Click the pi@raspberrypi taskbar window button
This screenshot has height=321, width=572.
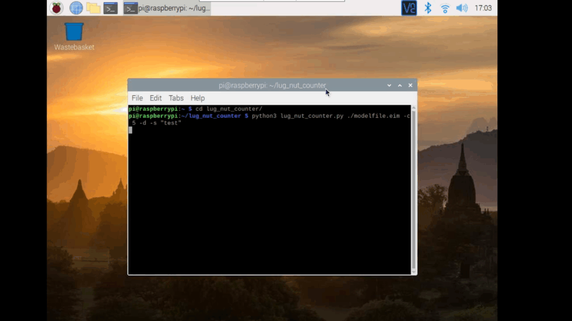[x=167, y=8]
